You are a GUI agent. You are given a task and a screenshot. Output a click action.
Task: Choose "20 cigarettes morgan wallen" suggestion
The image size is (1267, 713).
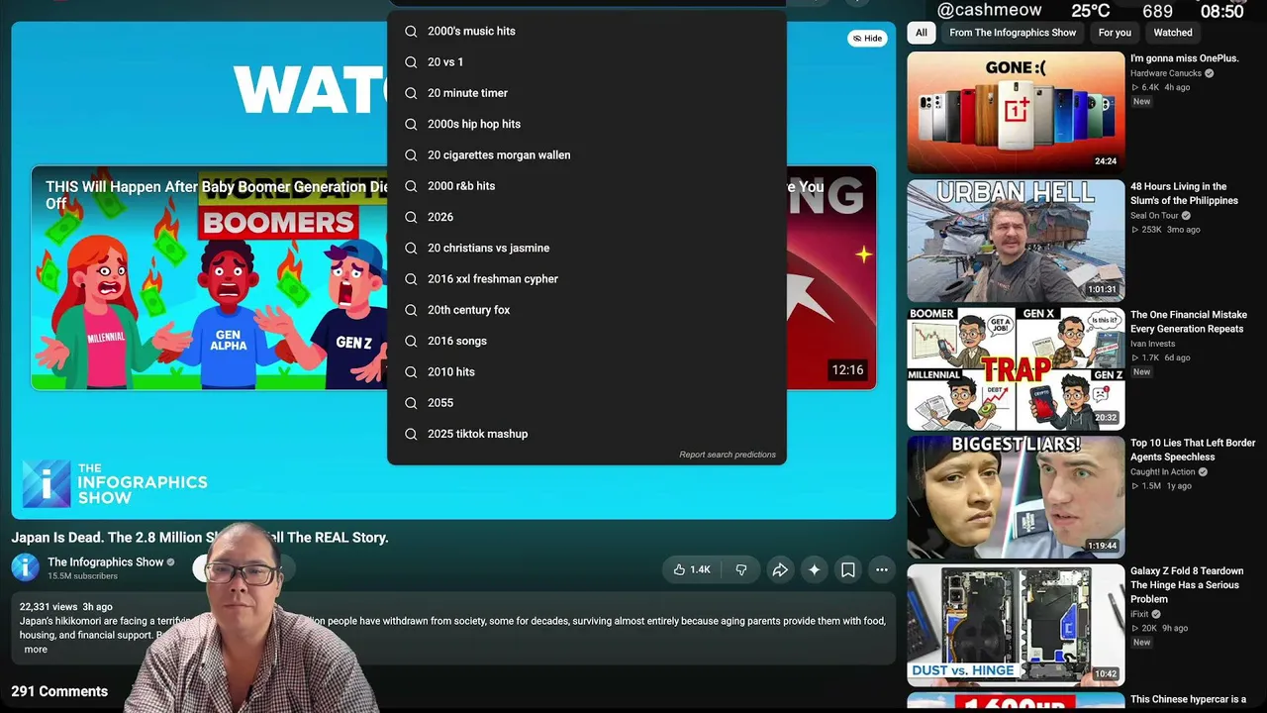click(x=587, y=155)
